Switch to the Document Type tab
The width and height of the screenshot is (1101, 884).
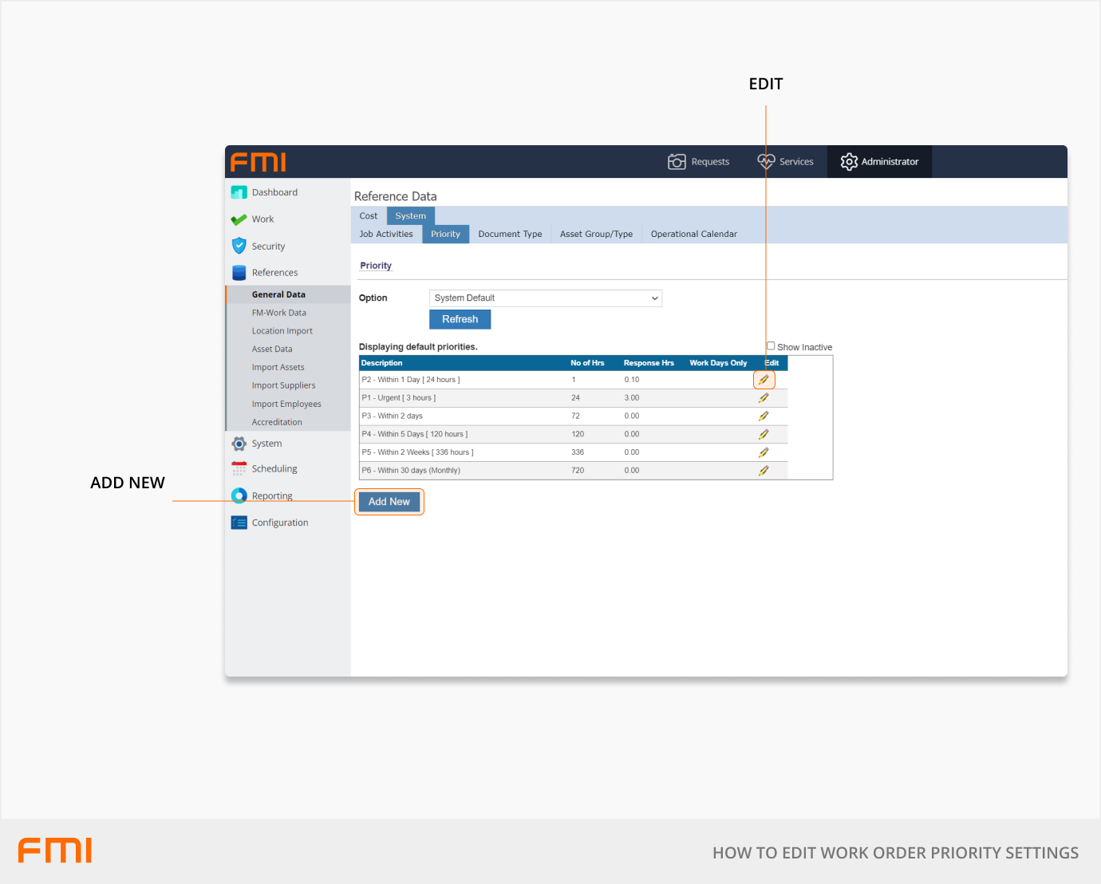[x=510, y=234]
